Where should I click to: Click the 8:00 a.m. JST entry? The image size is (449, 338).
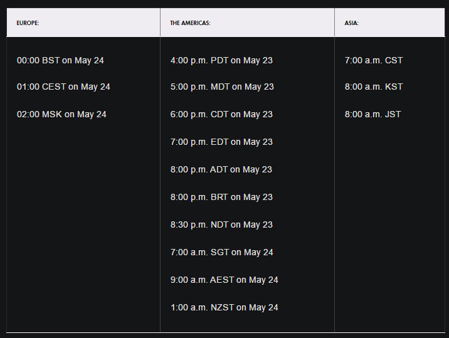[372, 115]
